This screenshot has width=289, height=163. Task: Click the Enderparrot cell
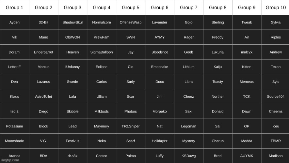click(x=43, y=52)
